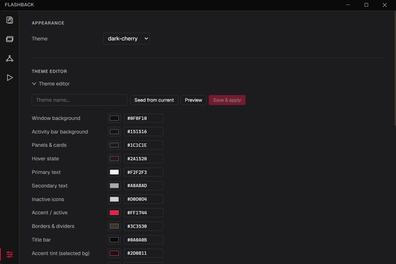
Task: Click the Accent tint (selected bg) label
Action: (x=61, y=253)
